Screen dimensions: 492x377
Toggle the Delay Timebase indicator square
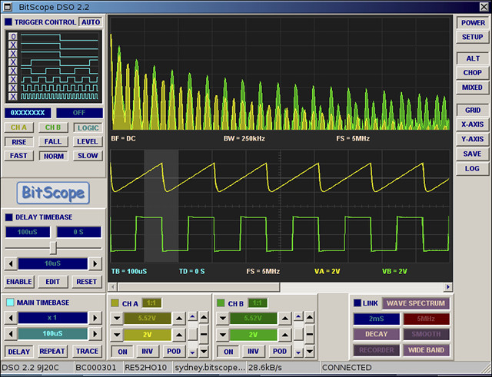click(9, 217)
